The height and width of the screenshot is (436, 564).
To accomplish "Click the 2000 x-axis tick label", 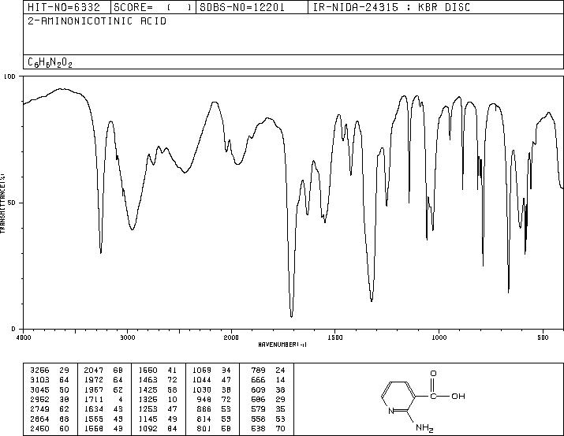I will [231, 337].
